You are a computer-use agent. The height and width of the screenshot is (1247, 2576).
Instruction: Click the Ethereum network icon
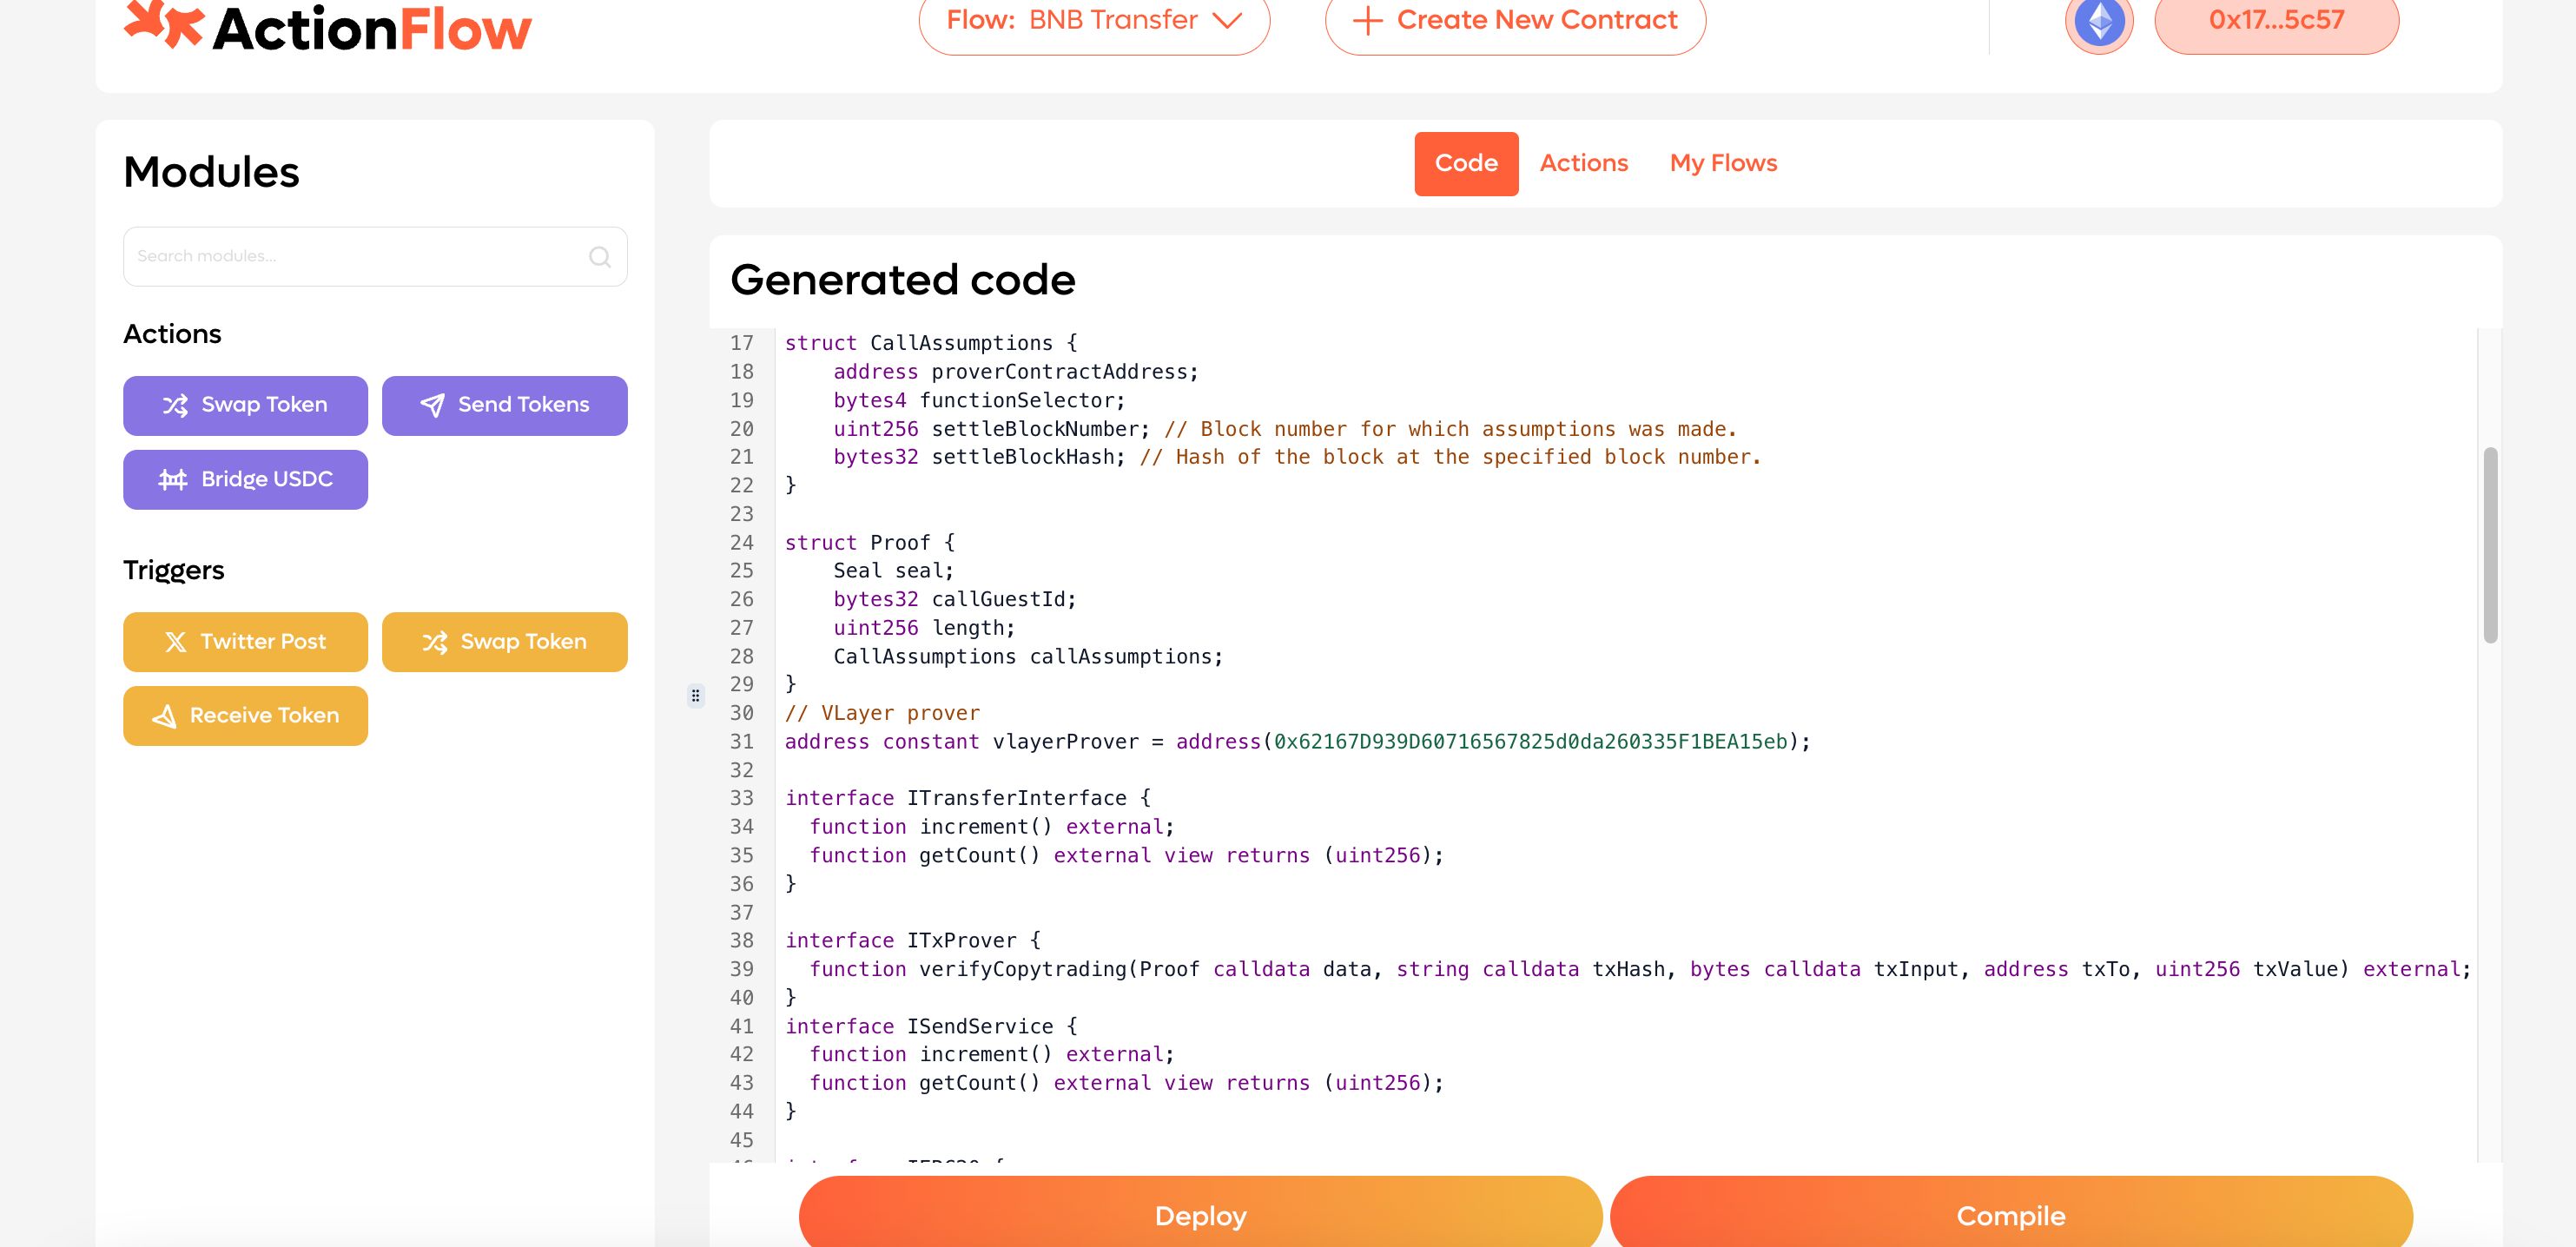[2099, 22]
